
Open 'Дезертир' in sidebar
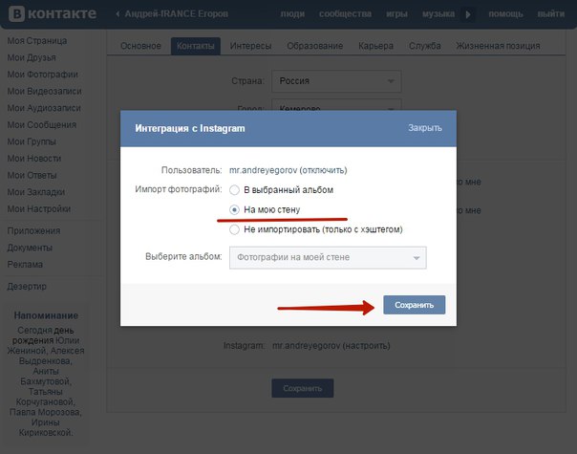pos(27,286)
